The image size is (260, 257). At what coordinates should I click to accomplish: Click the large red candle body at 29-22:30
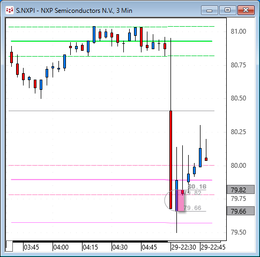170,160
